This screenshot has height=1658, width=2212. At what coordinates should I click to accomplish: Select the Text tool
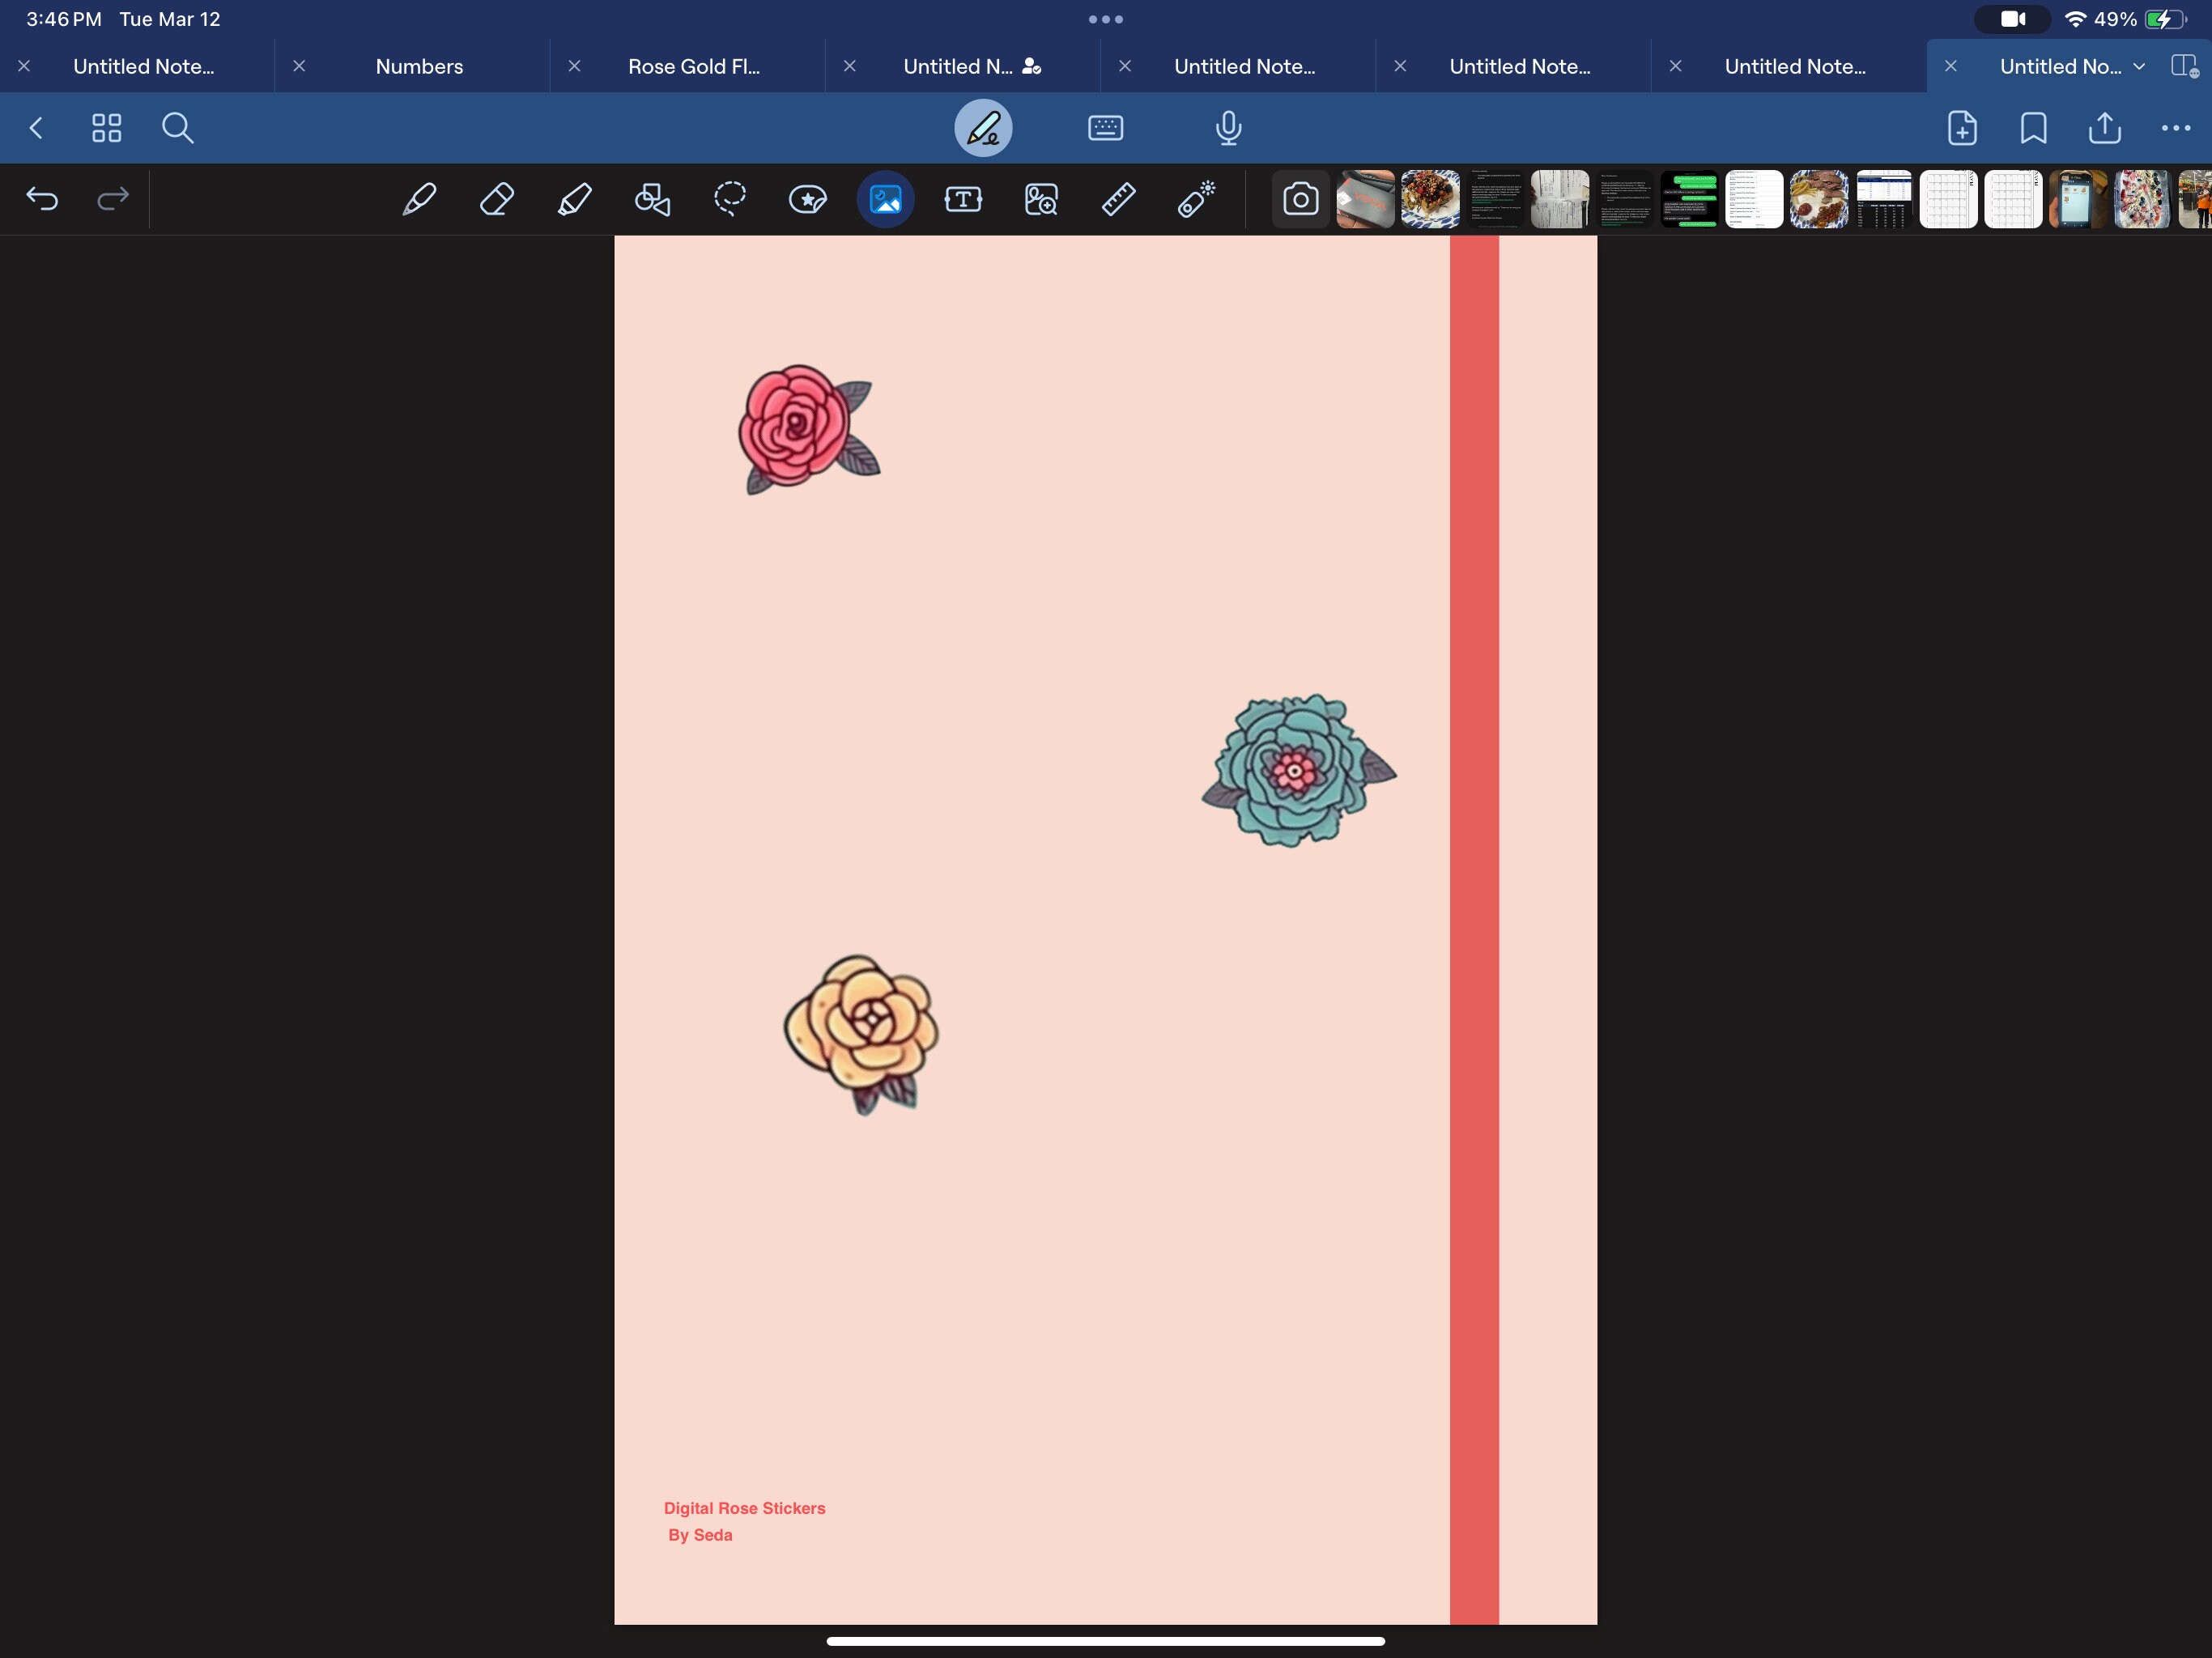(963, 199)
